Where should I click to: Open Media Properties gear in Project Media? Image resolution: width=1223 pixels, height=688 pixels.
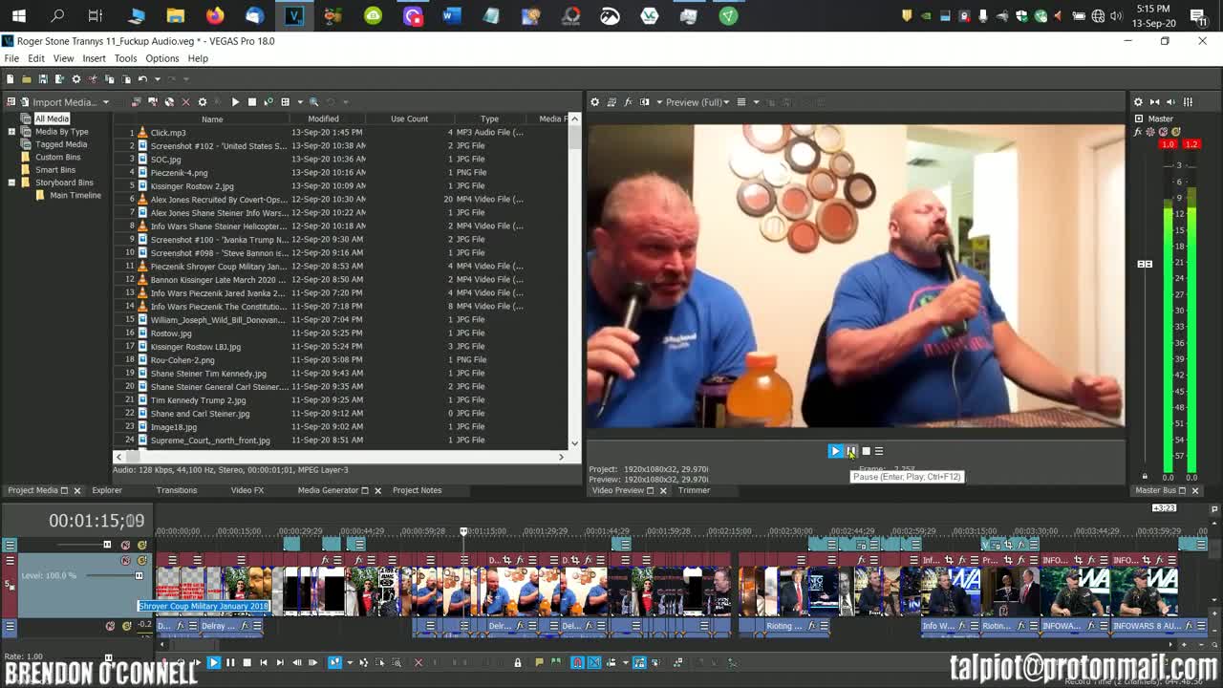[x=202, y=102]
